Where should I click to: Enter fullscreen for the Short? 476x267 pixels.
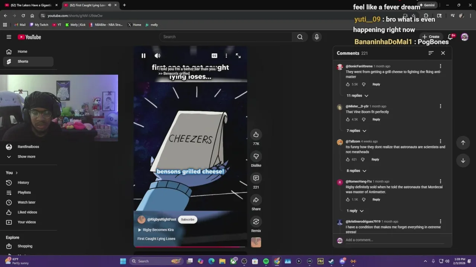238,56
